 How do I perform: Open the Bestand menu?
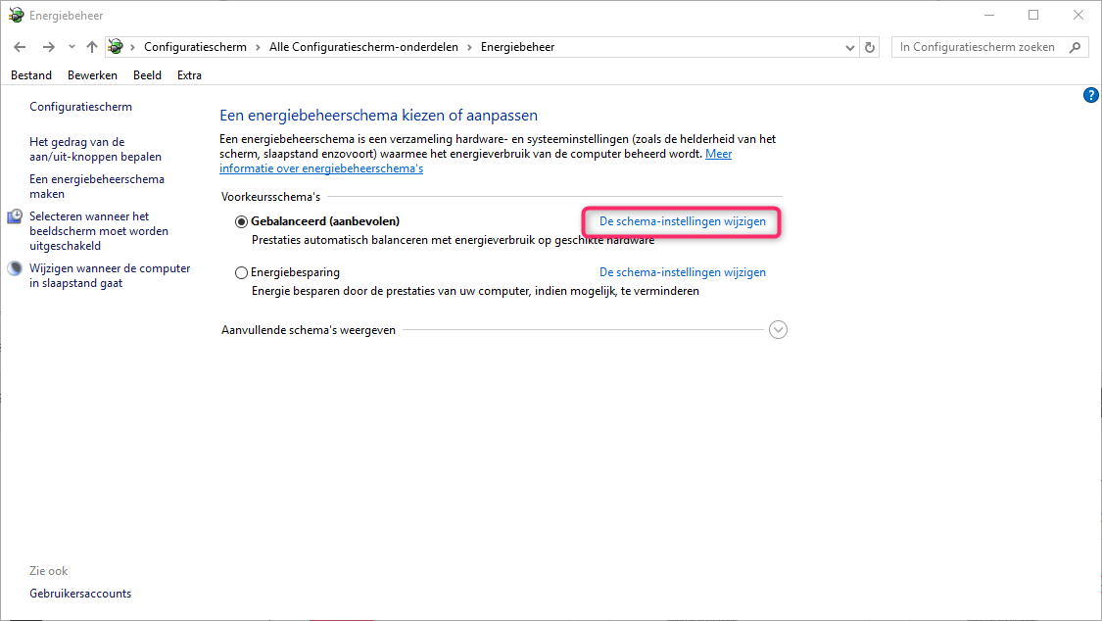coord(31,75)
